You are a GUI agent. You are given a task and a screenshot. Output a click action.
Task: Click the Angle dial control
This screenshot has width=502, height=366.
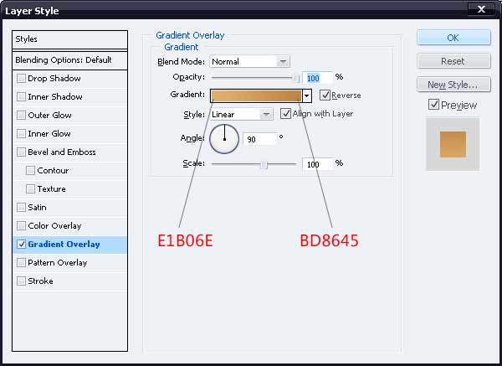pyautogui.click(x=224, y=139)
